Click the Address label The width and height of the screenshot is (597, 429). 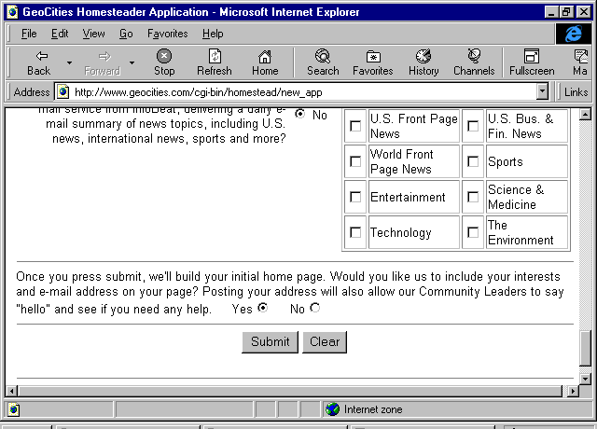(32, 92)
